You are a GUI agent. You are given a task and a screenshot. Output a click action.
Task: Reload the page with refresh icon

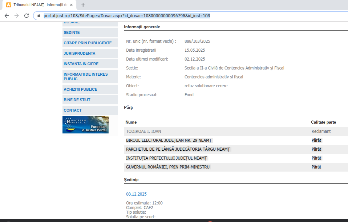[x=26, y=16]
